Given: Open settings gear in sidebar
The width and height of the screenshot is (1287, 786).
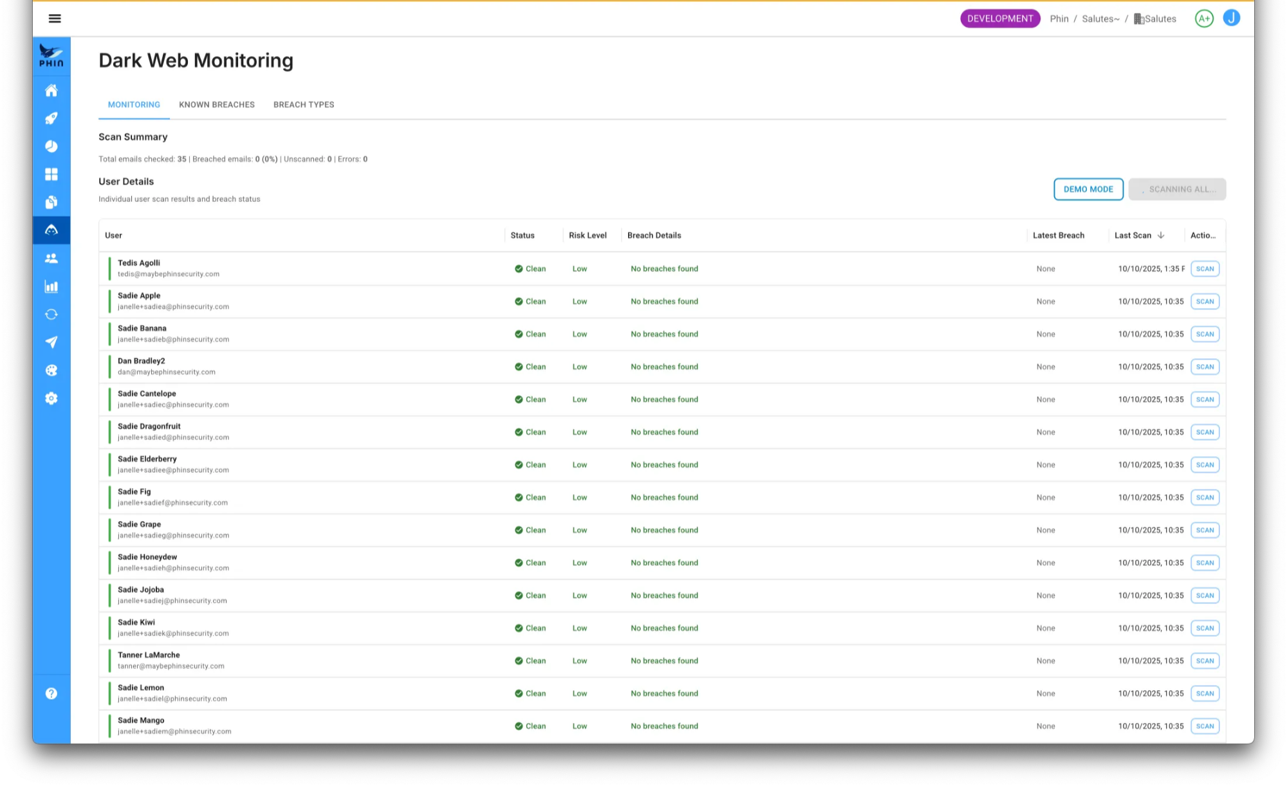Looking at the screenshot, I should pyautogui.click(x=51, y=399).
